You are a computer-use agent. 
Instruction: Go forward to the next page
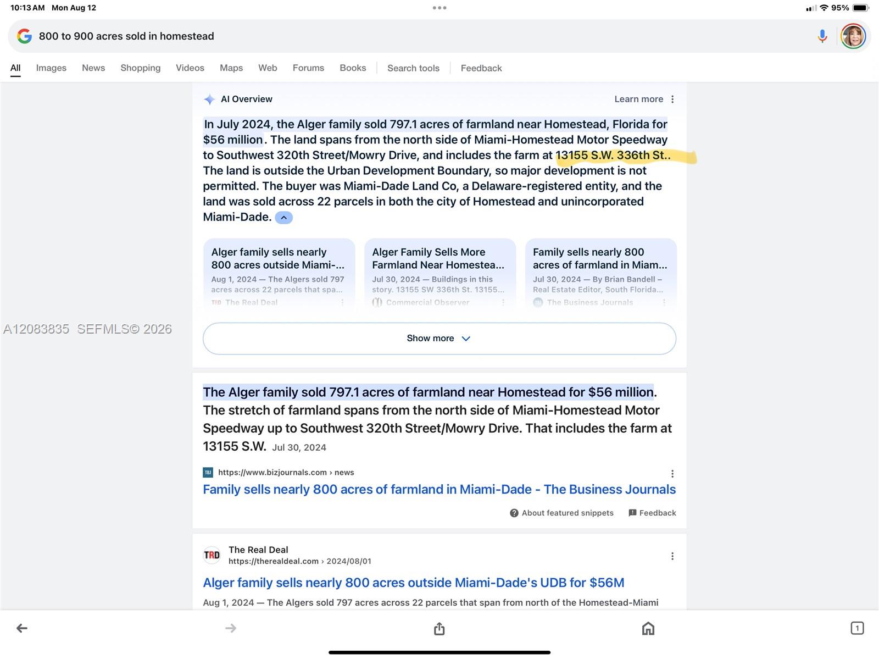[231, 628]
